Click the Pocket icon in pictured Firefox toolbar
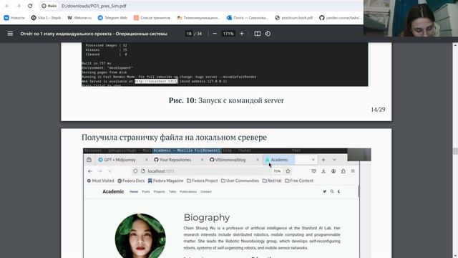 pyautogui.click(x=313, y=171)
